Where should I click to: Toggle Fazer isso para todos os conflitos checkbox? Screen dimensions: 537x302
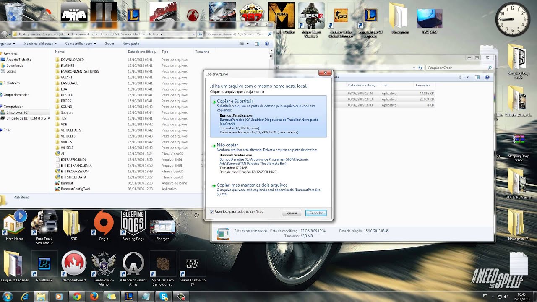click(212, 212)
